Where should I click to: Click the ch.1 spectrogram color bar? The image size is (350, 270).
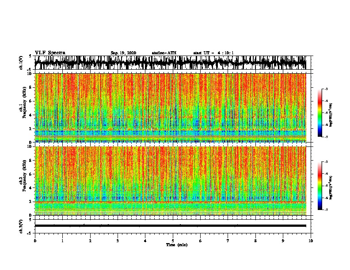pos(320,113)
